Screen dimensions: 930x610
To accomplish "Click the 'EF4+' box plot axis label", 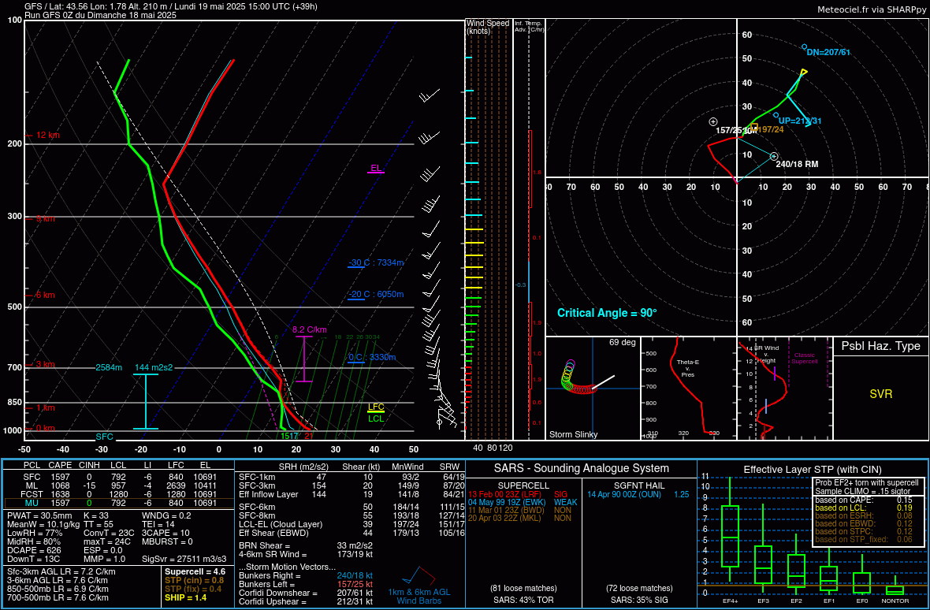I will 730,601.
